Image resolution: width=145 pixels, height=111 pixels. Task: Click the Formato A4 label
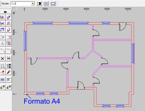(42, 101)
